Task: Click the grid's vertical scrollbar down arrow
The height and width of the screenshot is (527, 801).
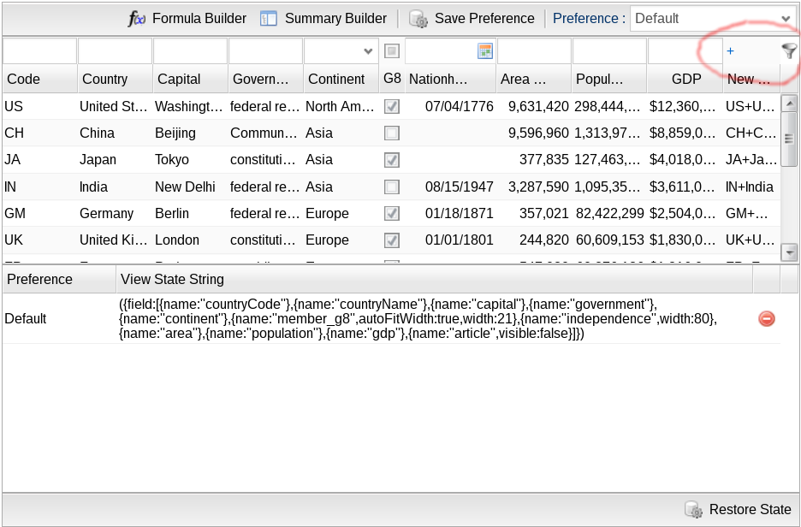Action: (790, 252)
